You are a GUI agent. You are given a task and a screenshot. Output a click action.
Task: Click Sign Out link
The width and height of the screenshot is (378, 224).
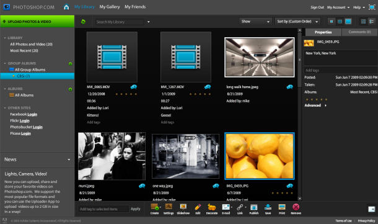pyautogui.click(x=317, y=7)
